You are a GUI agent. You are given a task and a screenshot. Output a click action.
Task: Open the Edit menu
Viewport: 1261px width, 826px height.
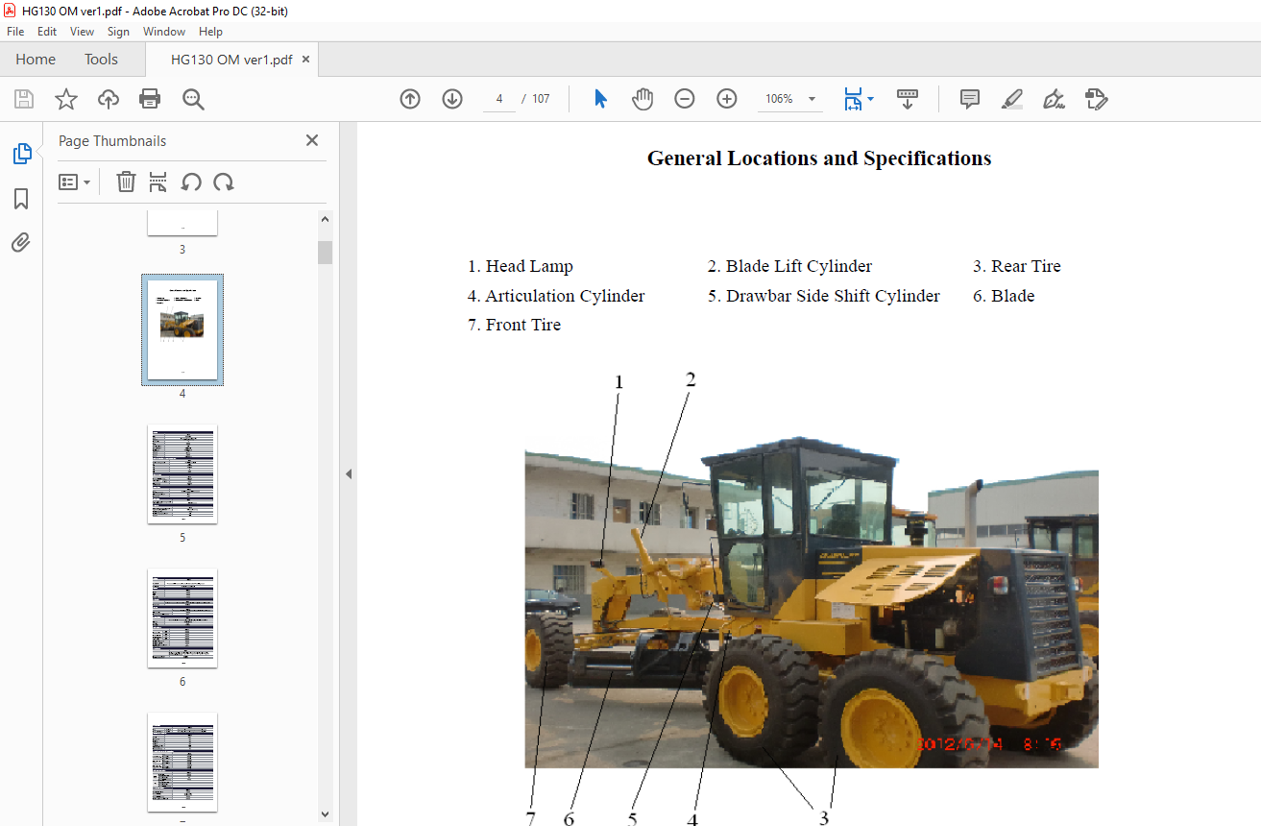coord(47,32)
